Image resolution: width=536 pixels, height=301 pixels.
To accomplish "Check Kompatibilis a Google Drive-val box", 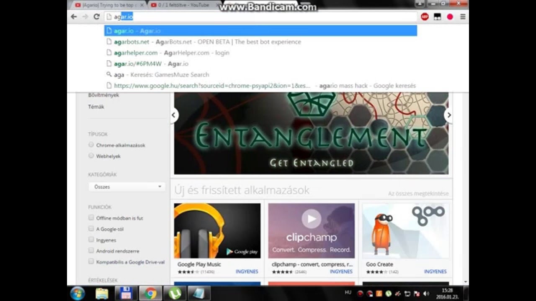I will coord(91,261).
